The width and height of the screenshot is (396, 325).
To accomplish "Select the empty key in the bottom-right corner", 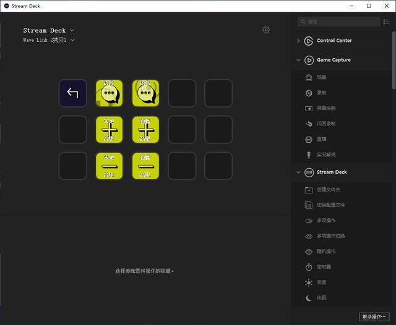I will point(218,166).
